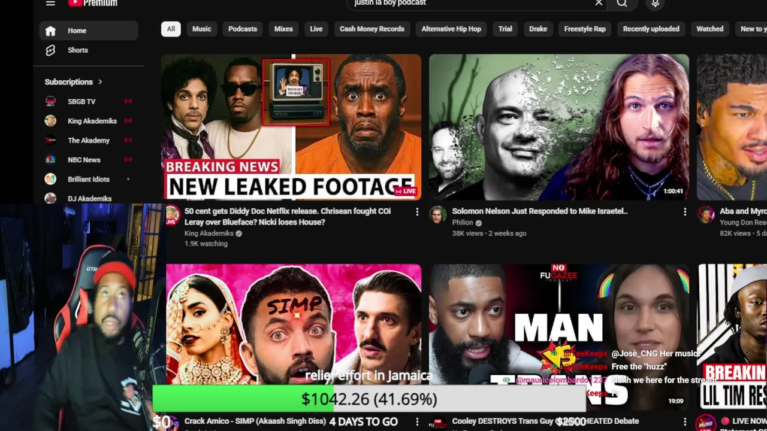This screenshot has height=431, width=767.
Task: Click King Akademiks avatar under live video
Action: (x=173, y=214)
